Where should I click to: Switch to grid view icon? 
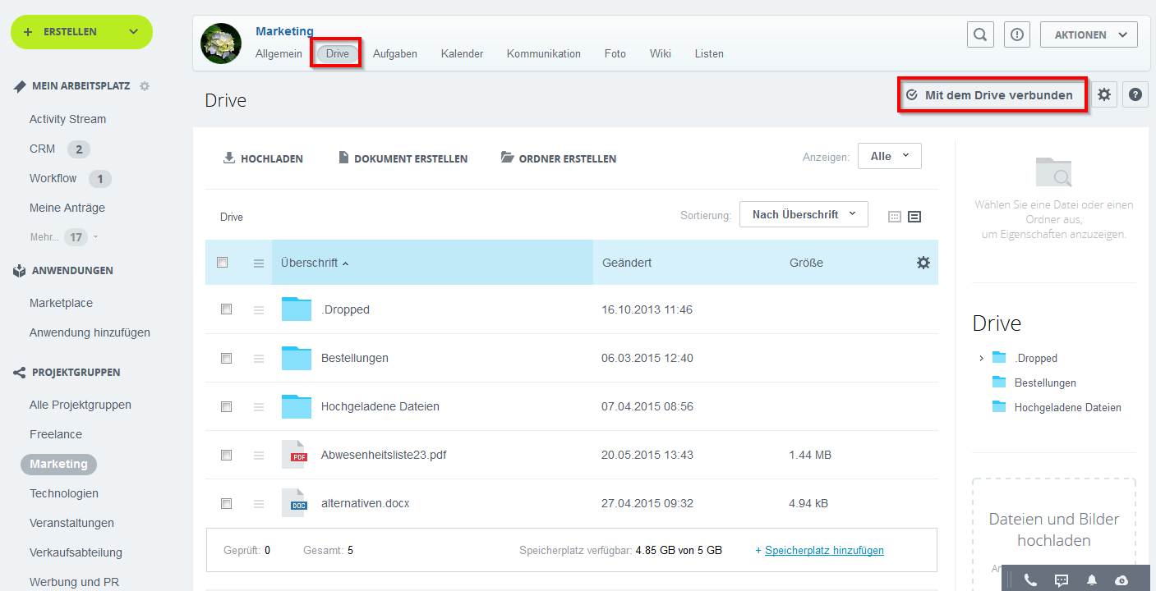[895, 216]
